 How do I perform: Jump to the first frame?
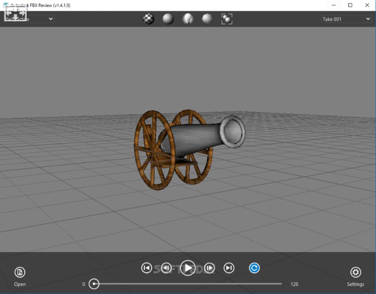(146, 268)
